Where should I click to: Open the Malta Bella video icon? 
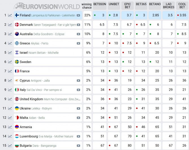[x=78, y=118]
